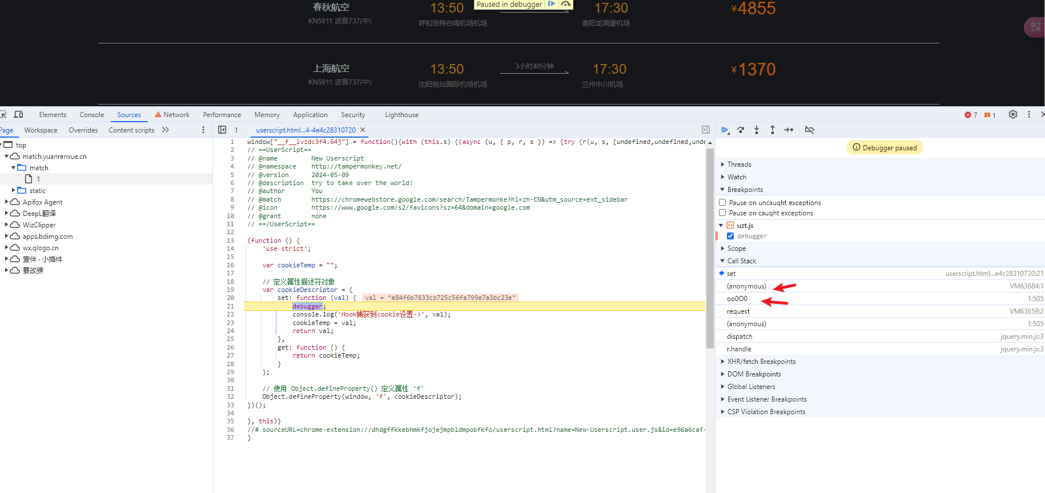
Task: Click the issues count badge
Action: pos(990,115)
